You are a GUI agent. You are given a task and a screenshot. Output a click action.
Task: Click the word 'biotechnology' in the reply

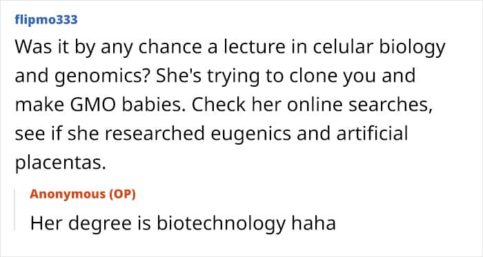tap(221, 225)
